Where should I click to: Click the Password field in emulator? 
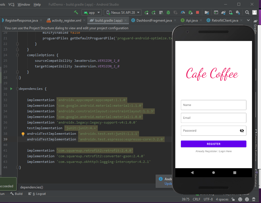[214, 131]
